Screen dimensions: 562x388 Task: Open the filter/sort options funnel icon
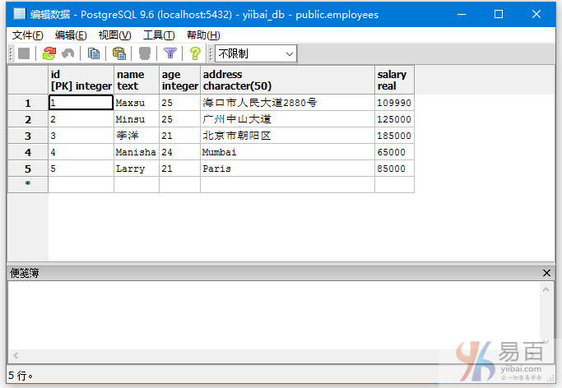(x=170, y=53)
